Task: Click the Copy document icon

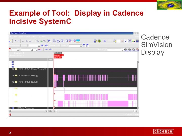Action: click(x=27, y=41)
